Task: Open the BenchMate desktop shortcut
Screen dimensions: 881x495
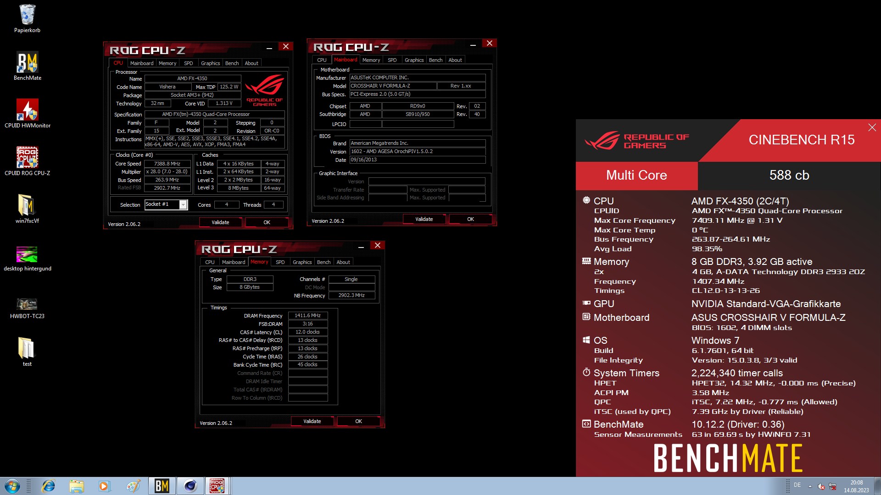Action: coord(27,66)
